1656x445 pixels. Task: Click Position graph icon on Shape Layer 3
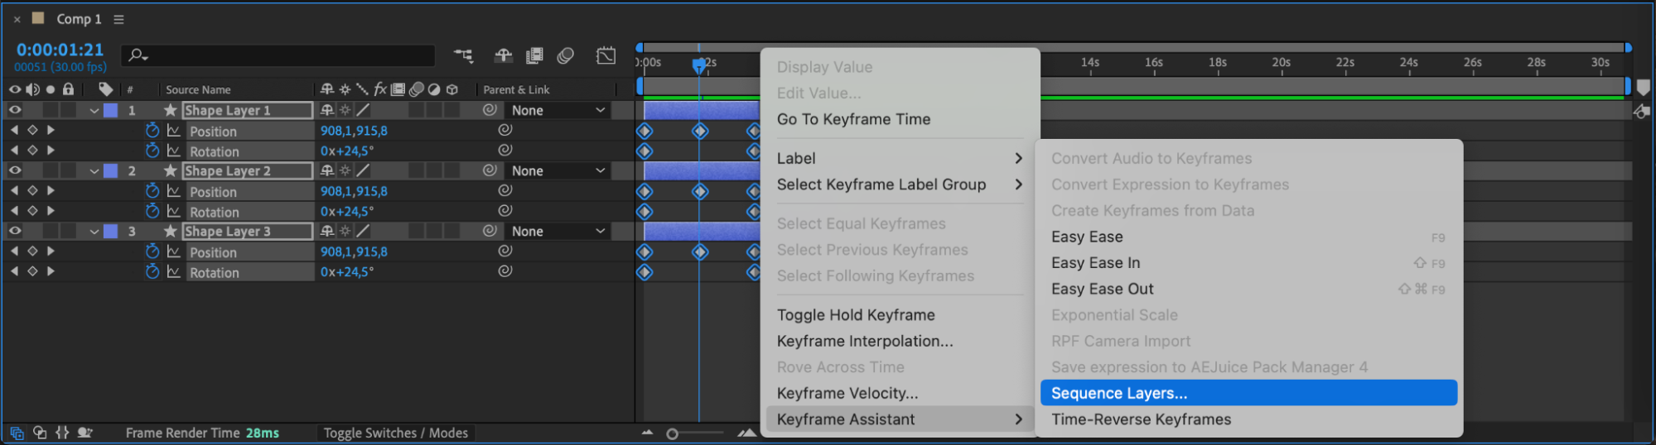point(173,251)
